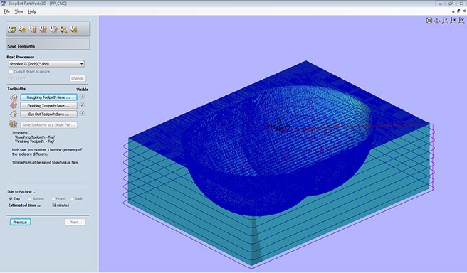This screenshot has width=467, height=273.
Task: Switch to isometric 3D view
Action: point(437,21)
